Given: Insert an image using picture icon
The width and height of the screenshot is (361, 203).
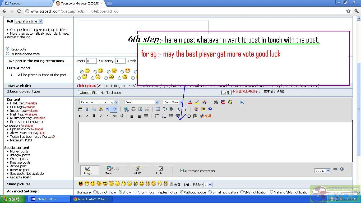Looking at the screenshot, I should [x=140, y=109].
